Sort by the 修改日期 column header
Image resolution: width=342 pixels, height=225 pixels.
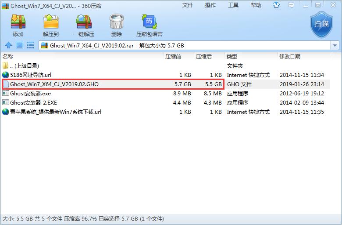click(x=290, y=57)
